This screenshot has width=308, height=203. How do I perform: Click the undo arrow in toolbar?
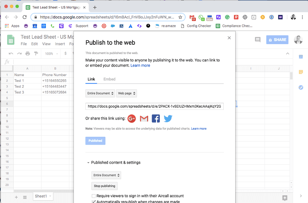tap(11, 54)
